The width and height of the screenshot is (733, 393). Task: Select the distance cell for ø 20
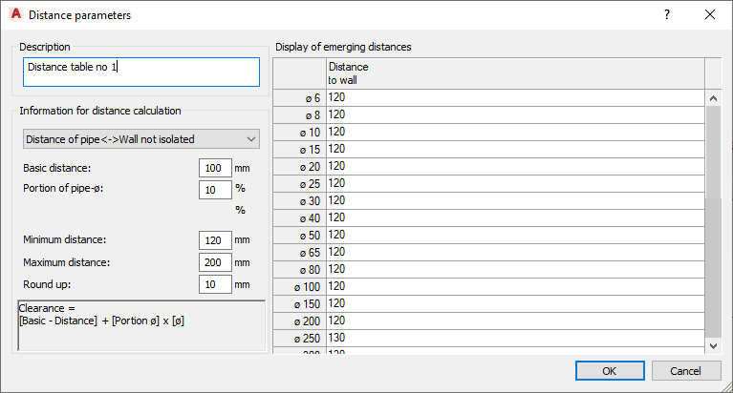tap(515, 166)
